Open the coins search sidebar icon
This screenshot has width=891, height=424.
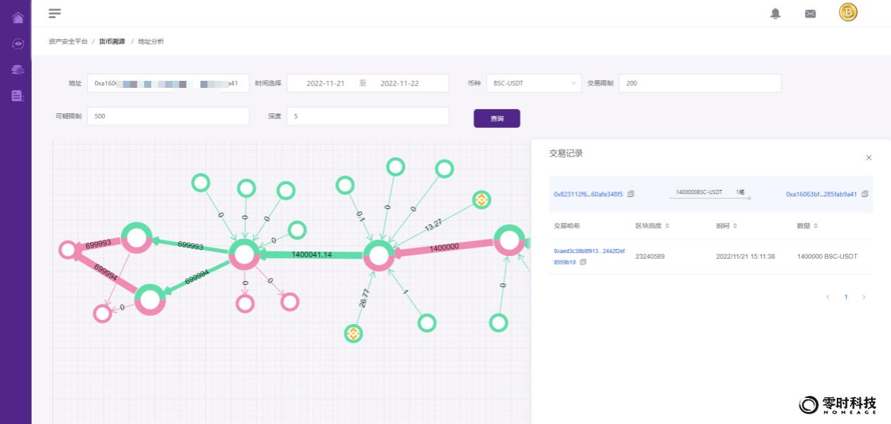pos(18,70)
